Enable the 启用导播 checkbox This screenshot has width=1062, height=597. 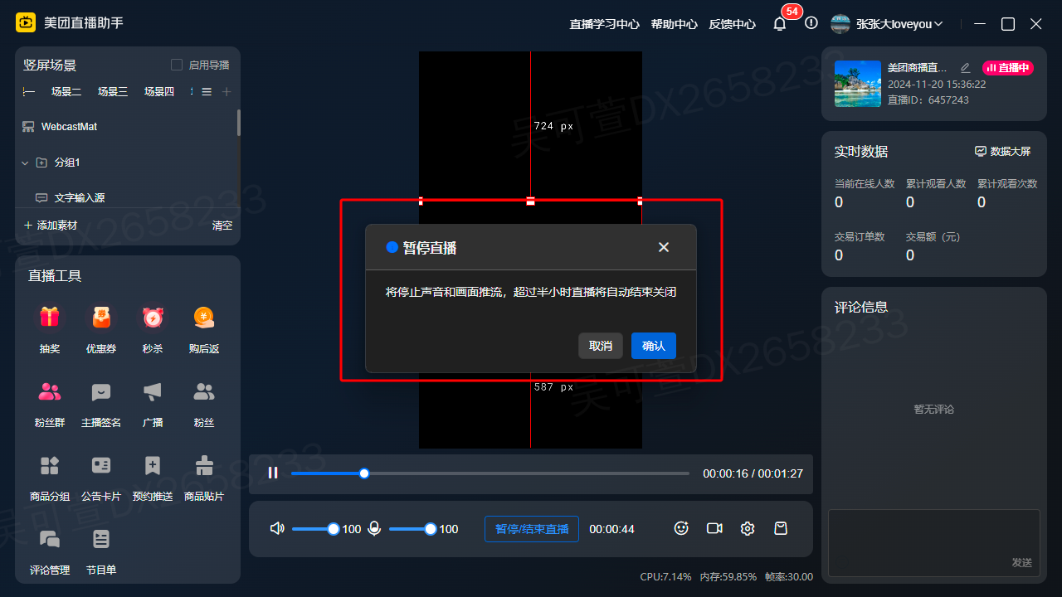pos(177,65)
